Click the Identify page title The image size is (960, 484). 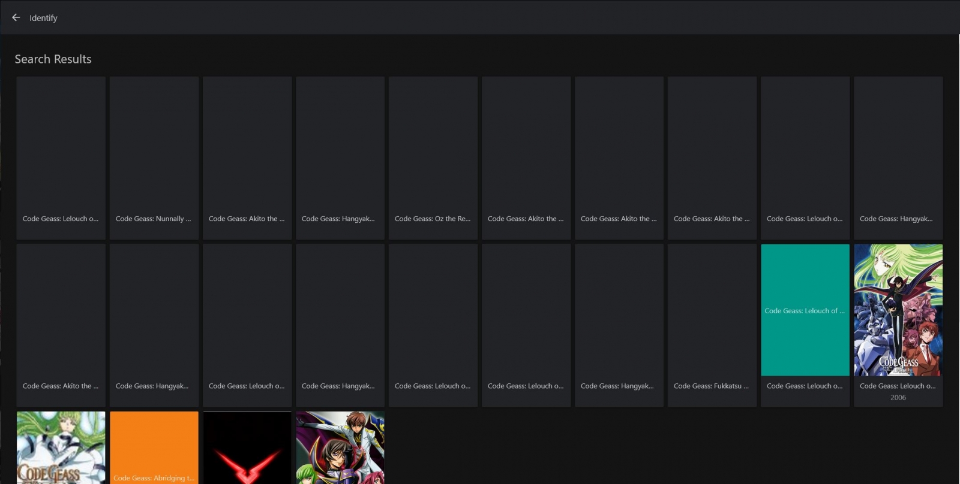(43, 18)
